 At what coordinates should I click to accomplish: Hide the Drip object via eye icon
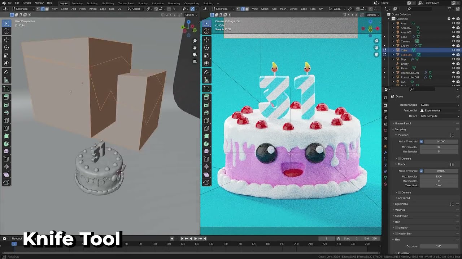453,59
